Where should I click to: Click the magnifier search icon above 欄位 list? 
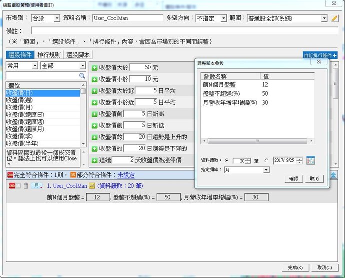click(x=83, y=76)
